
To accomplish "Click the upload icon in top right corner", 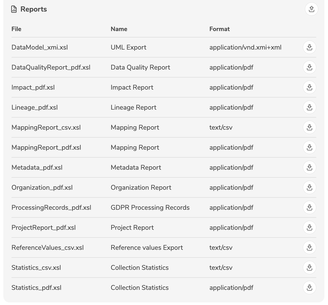I will tap(312, 9).
